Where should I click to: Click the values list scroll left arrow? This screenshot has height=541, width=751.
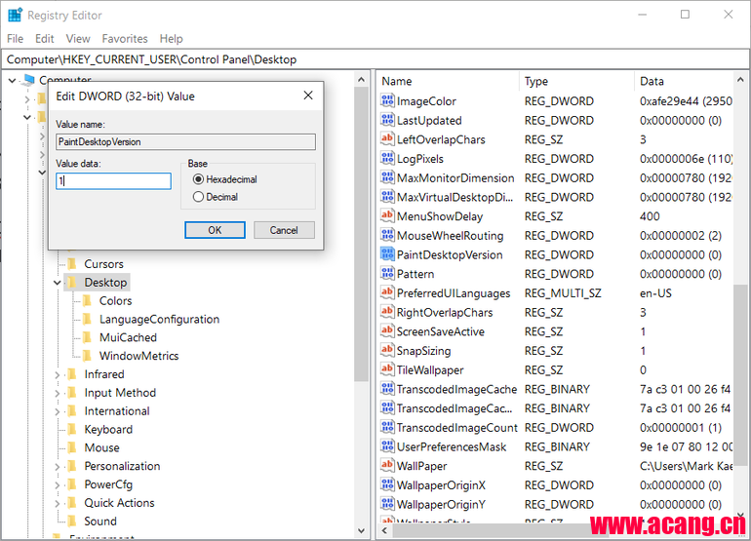pos(384,530)
